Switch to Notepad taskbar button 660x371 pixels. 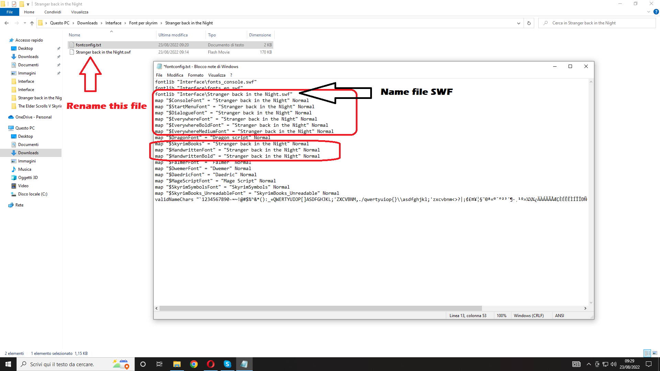pos(244,364)
